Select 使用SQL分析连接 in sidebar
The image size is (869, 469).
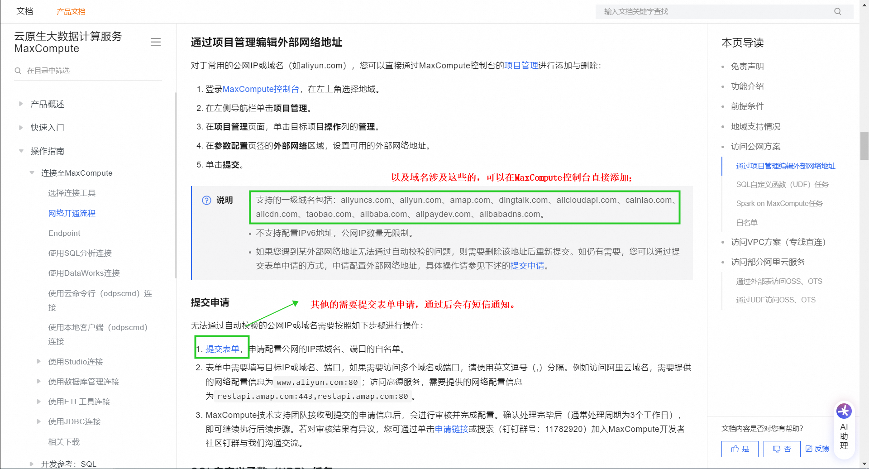(80, 253)
